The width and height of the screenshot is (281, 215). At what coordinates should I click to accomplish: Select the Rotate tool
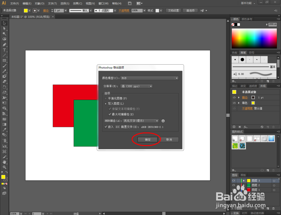[x=4, y=87]
